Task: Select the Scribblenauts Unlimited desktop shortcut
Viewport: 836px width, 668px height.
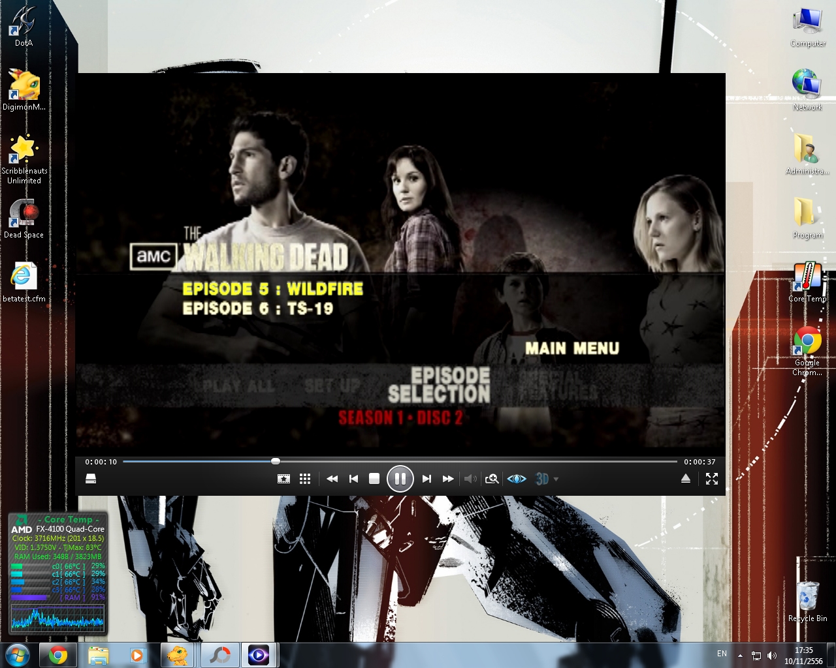Action: 24,159
